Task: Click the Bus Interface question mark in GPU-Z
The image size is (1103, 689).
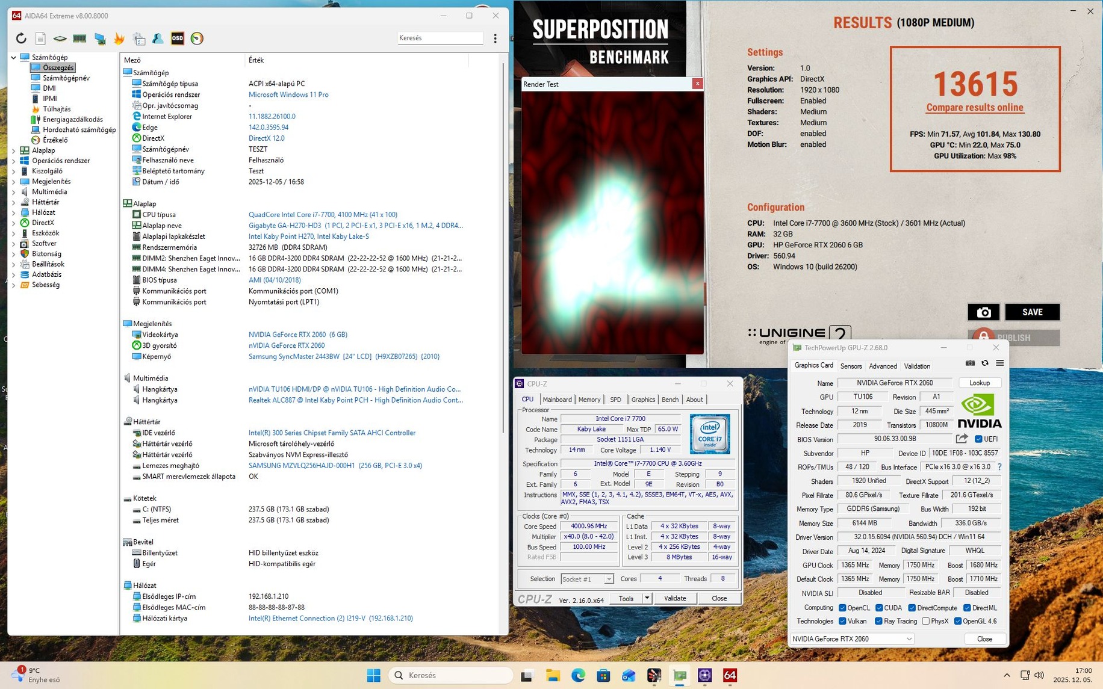Action: 1000,467
